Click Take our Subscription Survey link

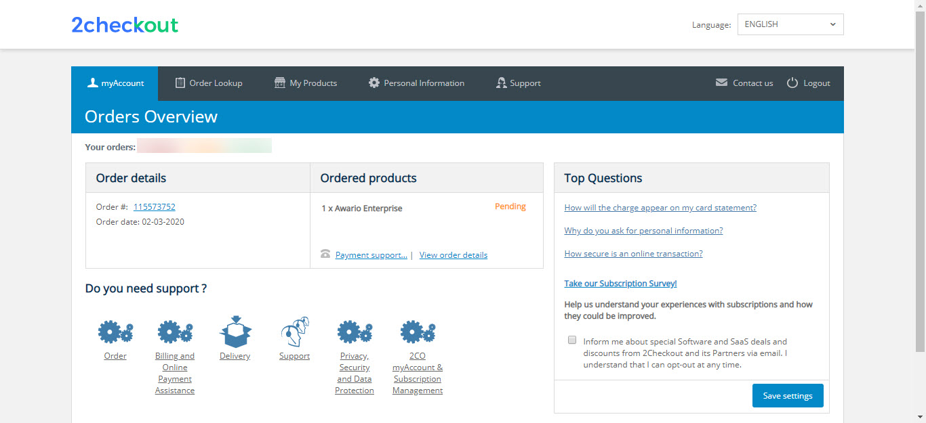point(620,284)
